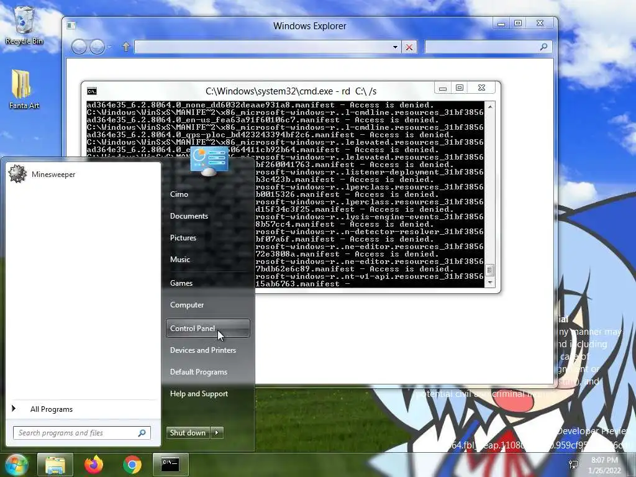The height and width of the screenshot is (477, 636).
Task: Open File Explorer from the taskbar
Action: pyautogui.click(x=55, y=465)
